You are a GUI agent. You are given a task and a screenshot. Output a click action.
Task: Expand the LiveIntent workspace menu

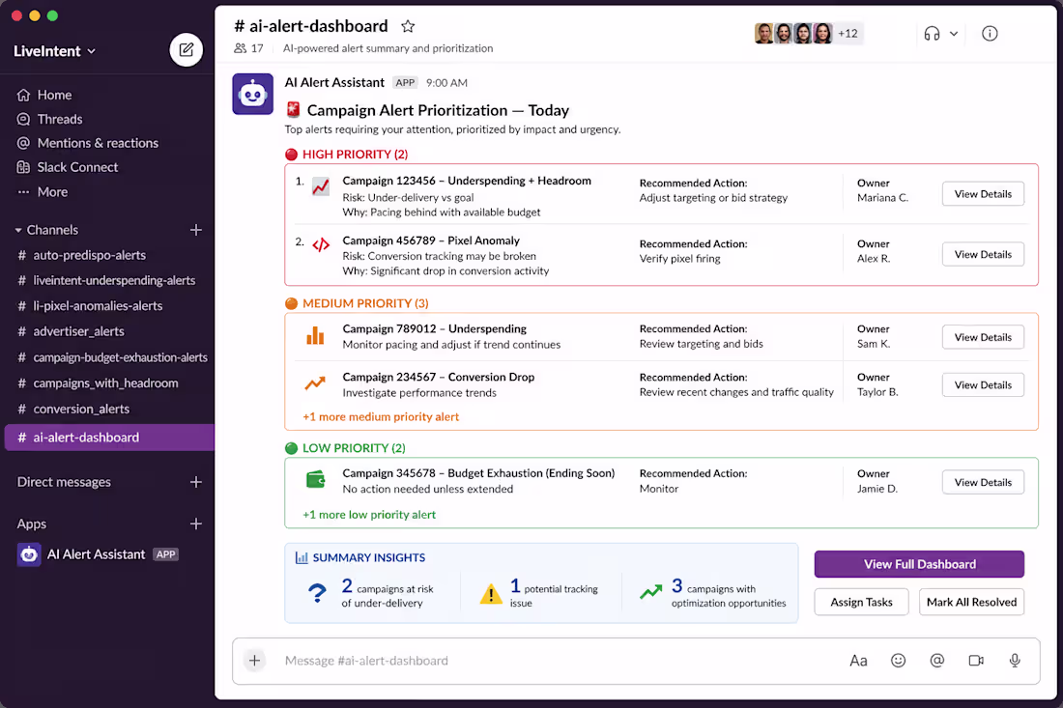[54, 51]
